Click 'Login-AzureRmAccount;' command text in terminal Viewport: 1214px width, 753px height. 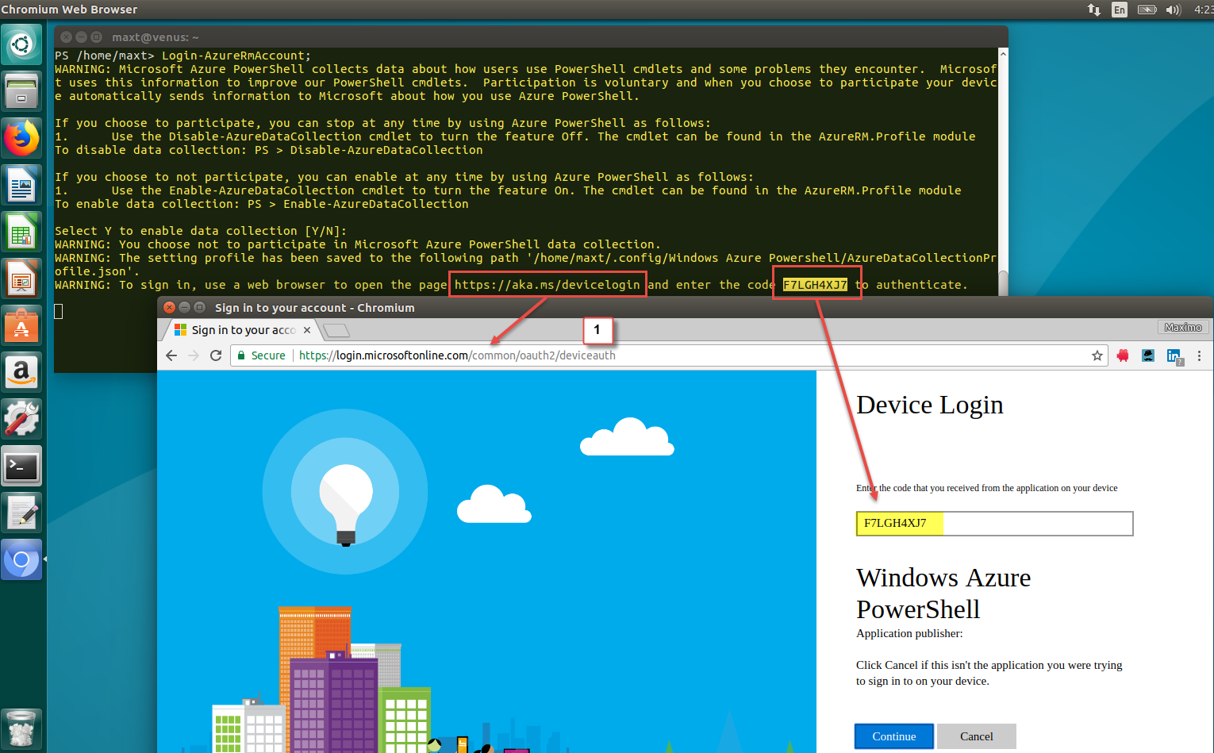click(x=236, y=56)
